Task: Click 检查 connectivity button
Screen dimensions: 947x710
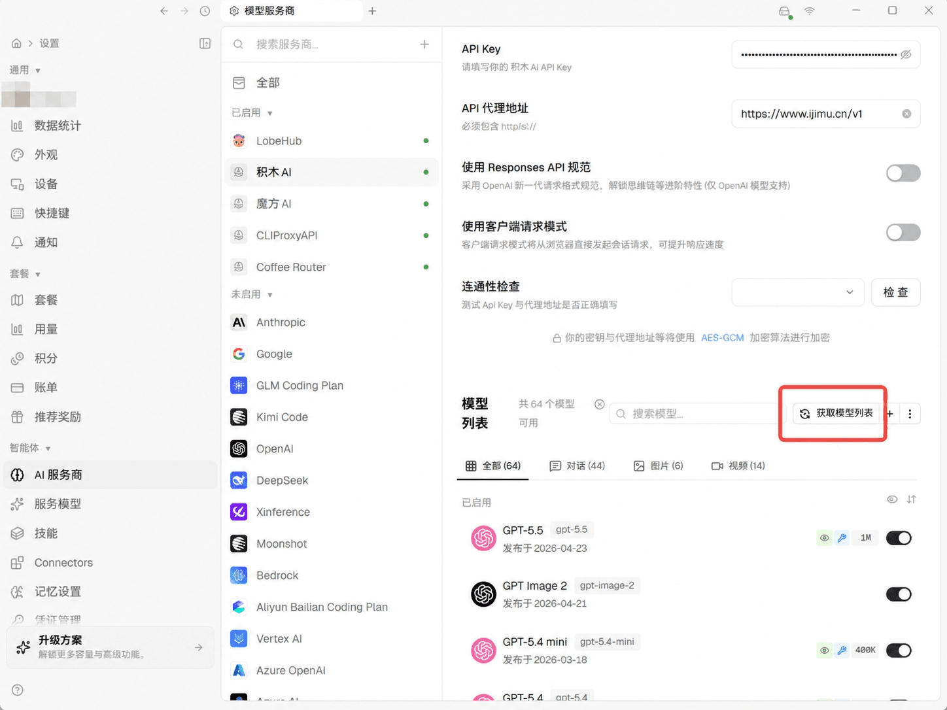Action: pyautogui.click(x=895, y=292)
